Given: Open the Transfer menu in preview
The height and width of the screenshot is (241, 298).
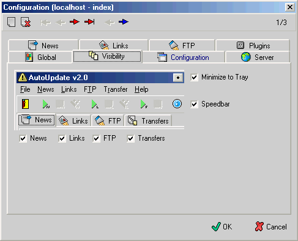Looking at the screenshot, I should [x=116, y=89].
